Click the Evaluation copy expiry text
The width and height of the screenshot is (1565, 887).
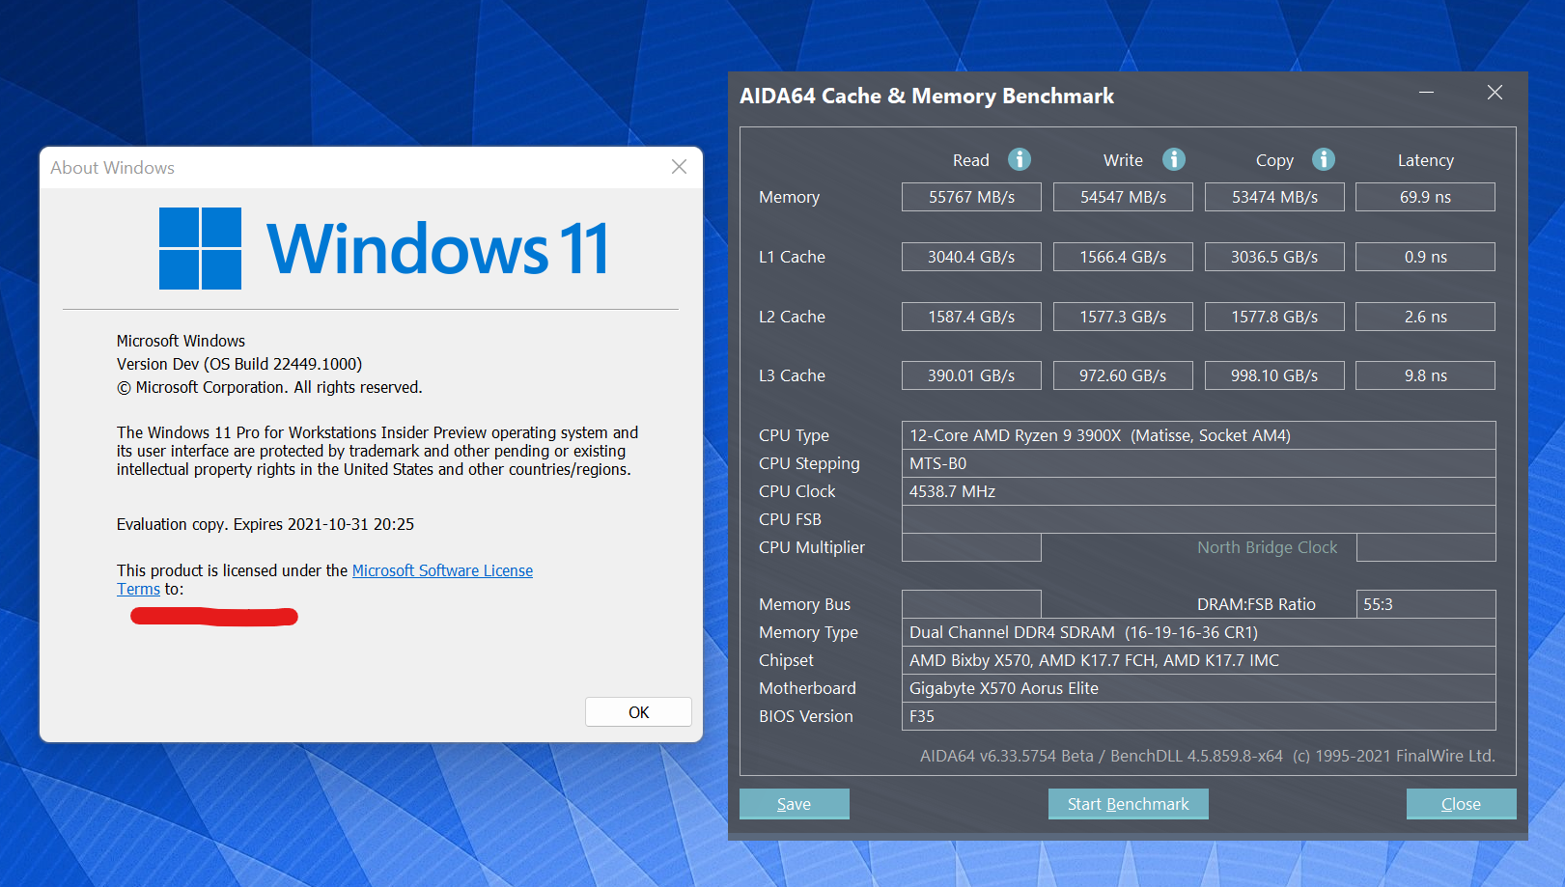point(265,524)
